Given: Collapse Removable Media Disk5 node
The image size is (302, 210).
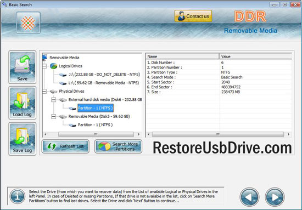Looking at the screenshot, I should (54, 116).
